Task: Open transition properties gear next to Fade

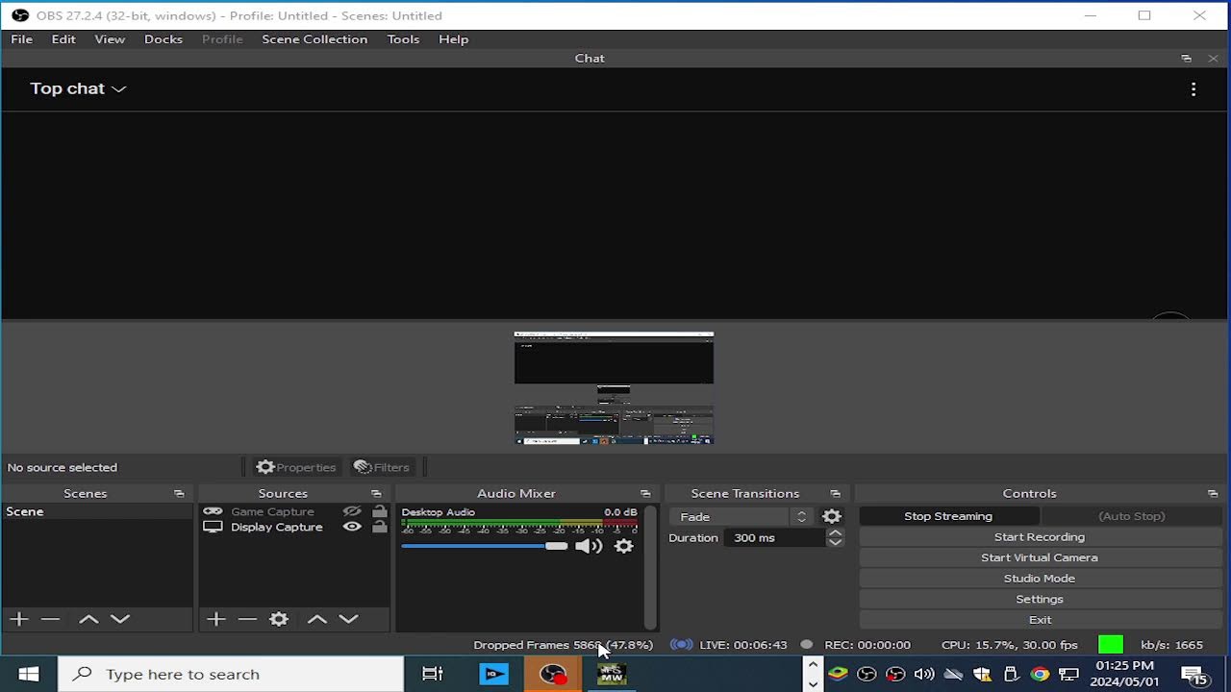Action: click(x=832, y=517)
